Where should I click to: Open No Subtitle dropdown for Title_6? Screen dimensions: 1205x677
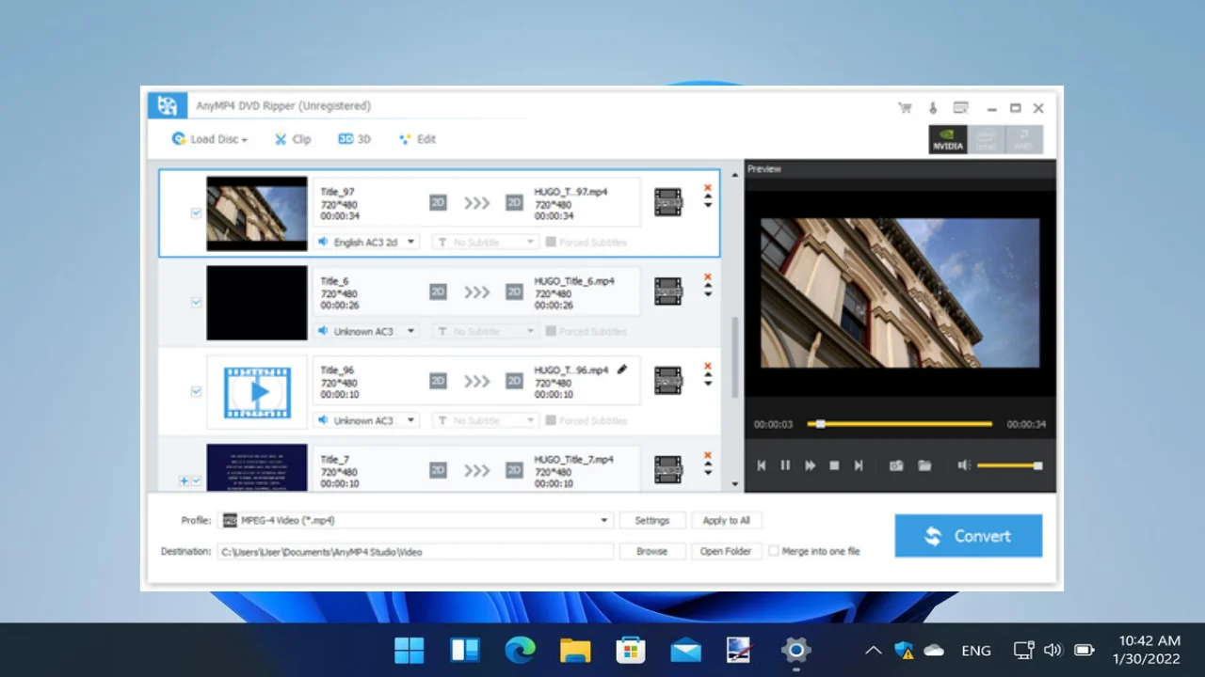(485, 331)
